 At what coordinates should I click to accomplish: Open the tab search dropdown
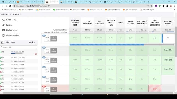click(x=158, y=2)
